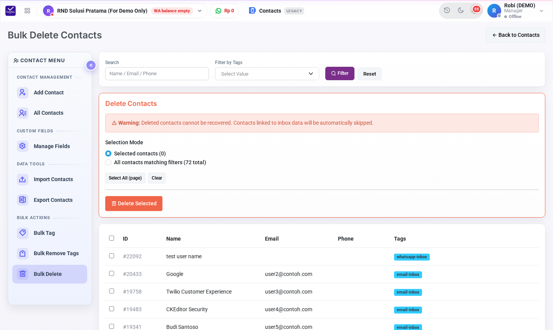The image size is (553, 330).
Task: Click Back to Contacts button
Action: 515,35
